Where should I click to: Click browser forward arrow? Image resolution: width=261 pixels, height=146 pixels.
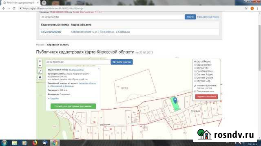tap(9, 9)
